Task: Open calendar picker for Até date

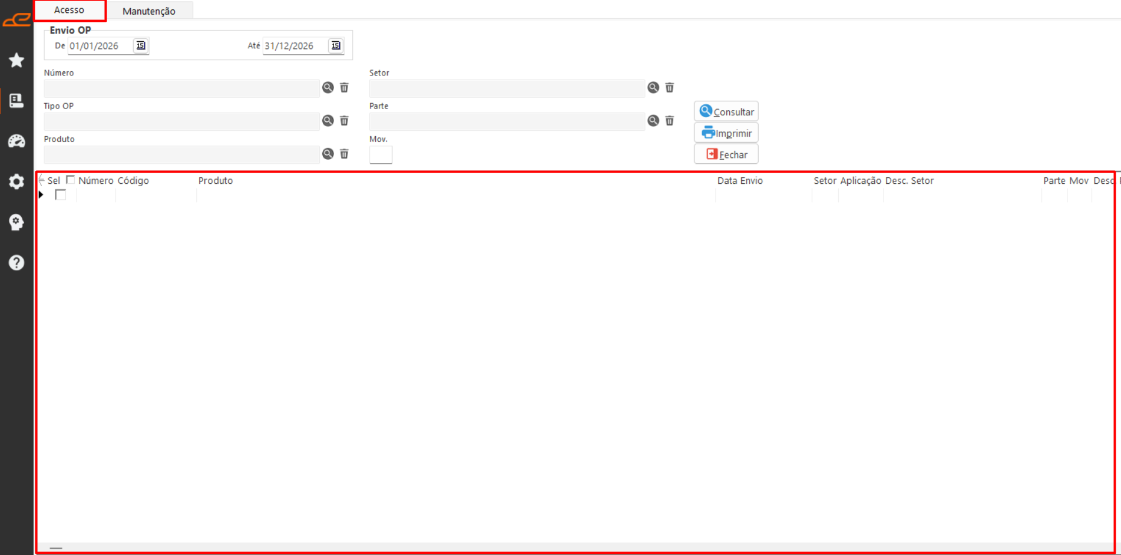Action: click(336, 45)
